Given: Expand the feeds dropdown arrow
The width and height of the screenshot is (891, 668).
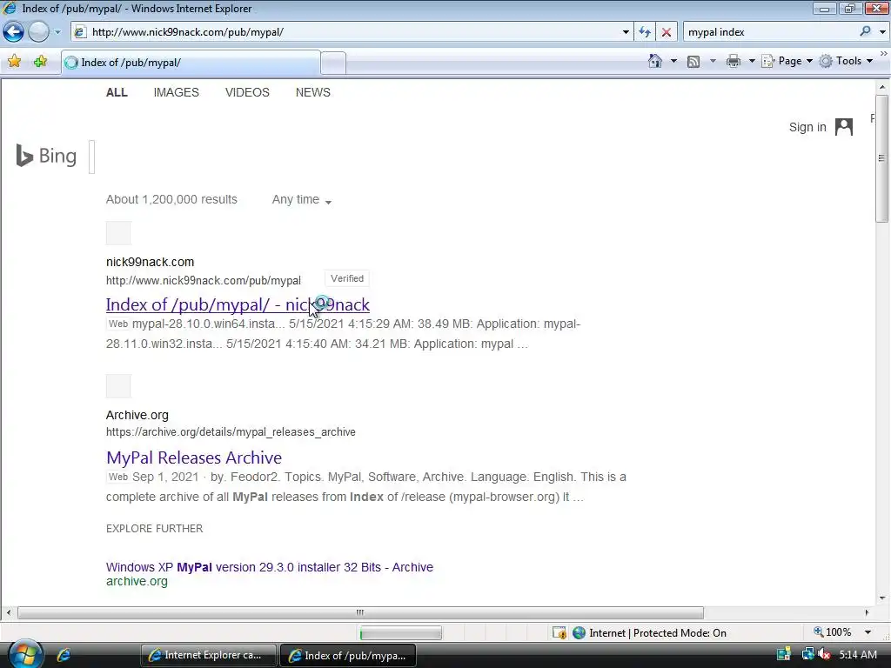Looking at the screenshot, I should coord(713,61).
